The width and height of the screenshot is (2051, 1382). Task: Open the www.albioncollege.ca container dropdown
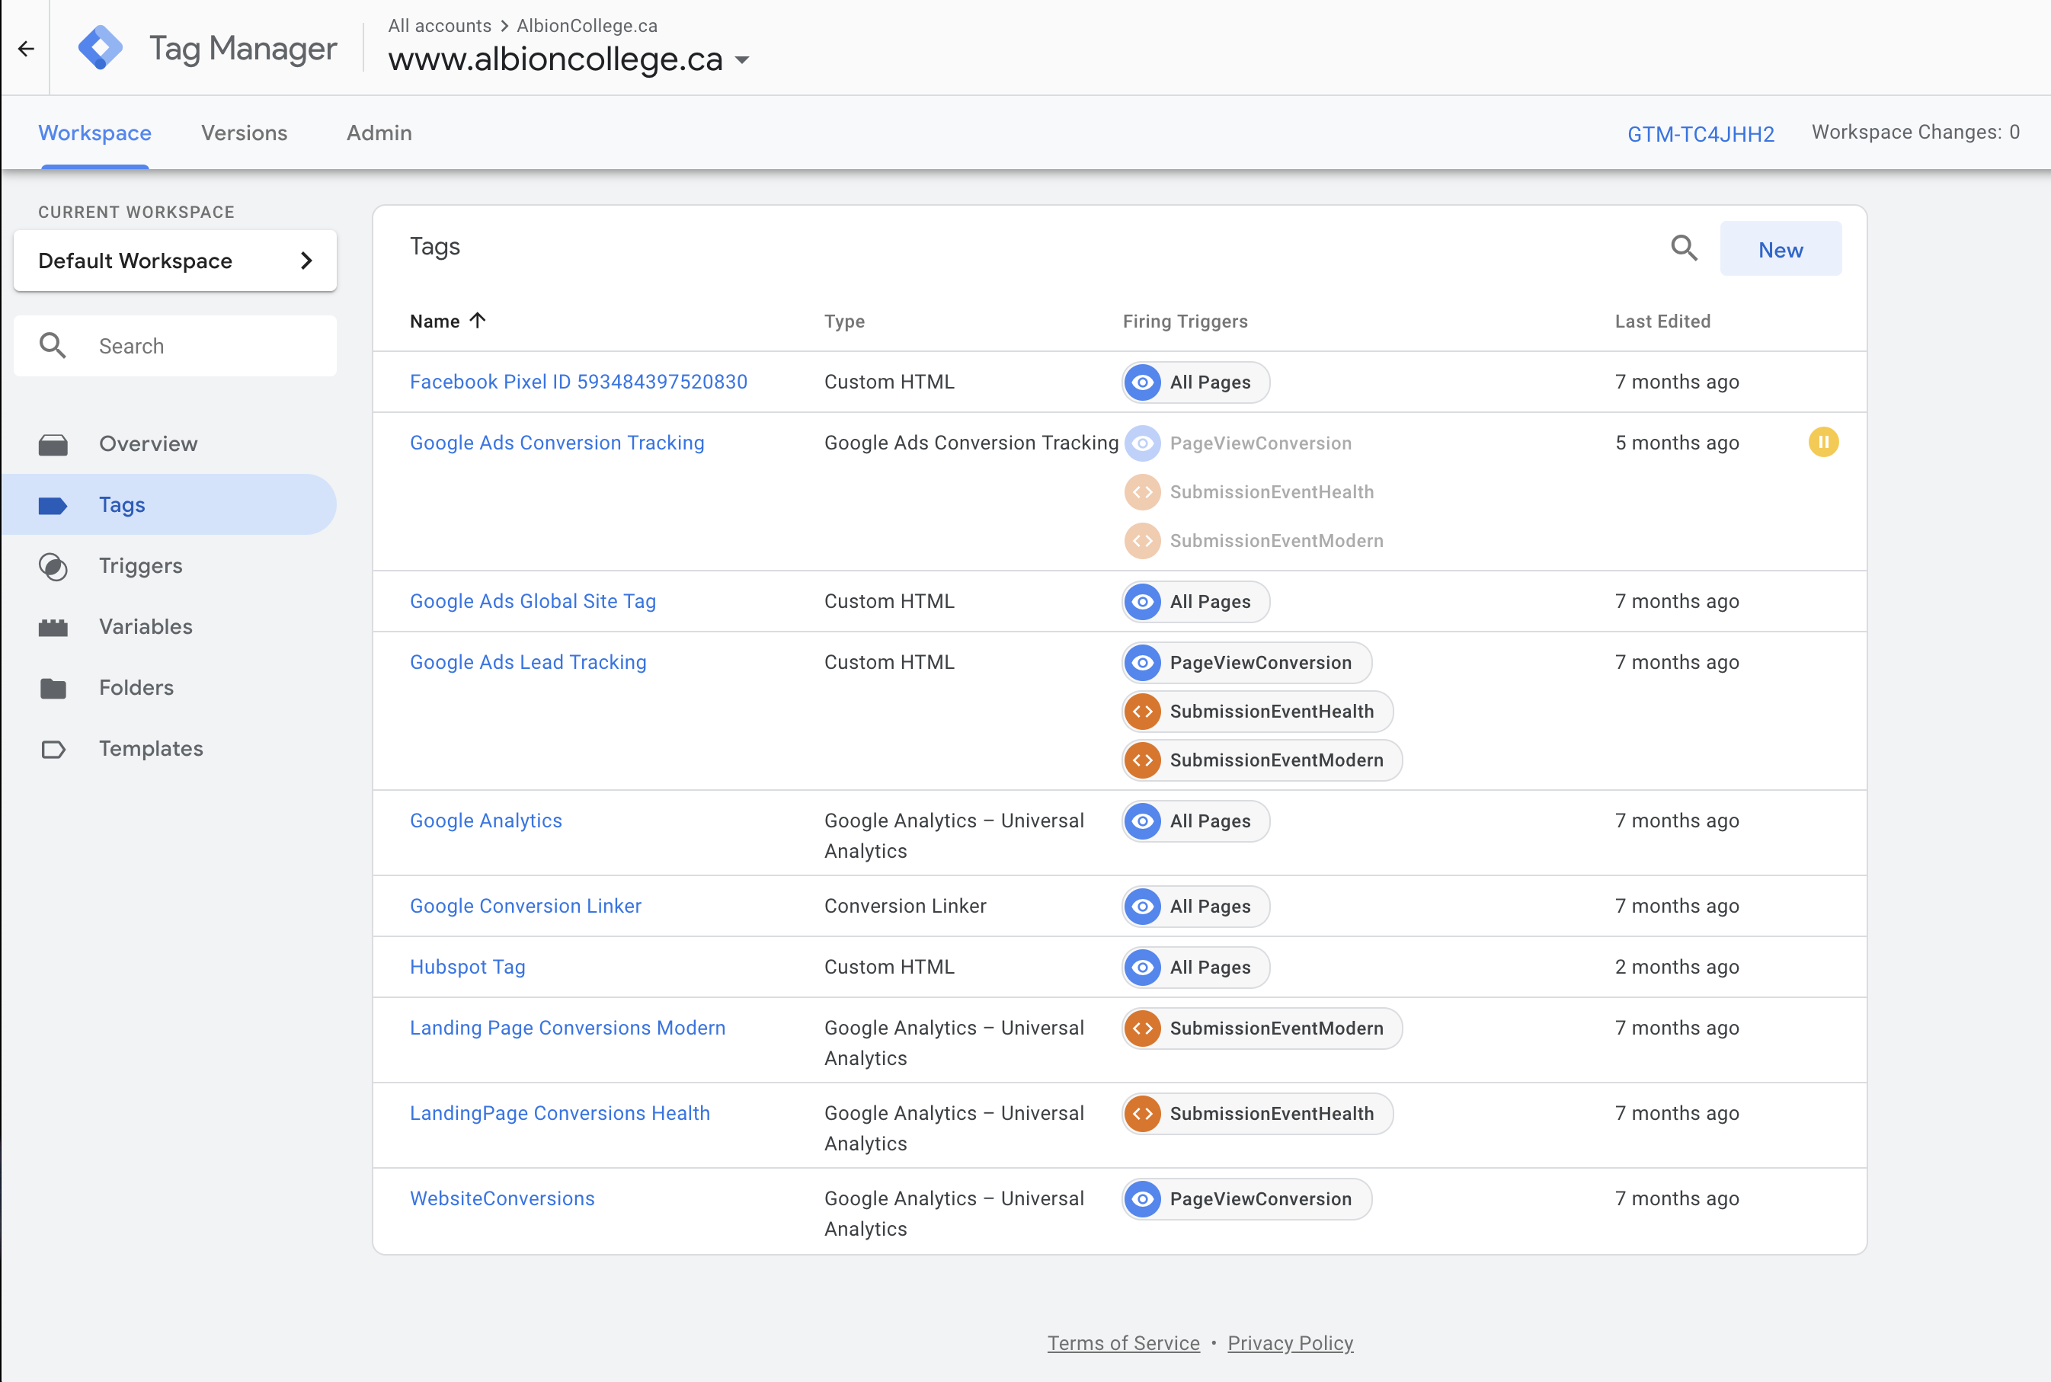[743, 60]
